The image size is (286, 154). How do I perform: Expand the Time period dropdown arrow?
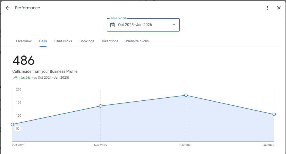(x=174, y=25)
